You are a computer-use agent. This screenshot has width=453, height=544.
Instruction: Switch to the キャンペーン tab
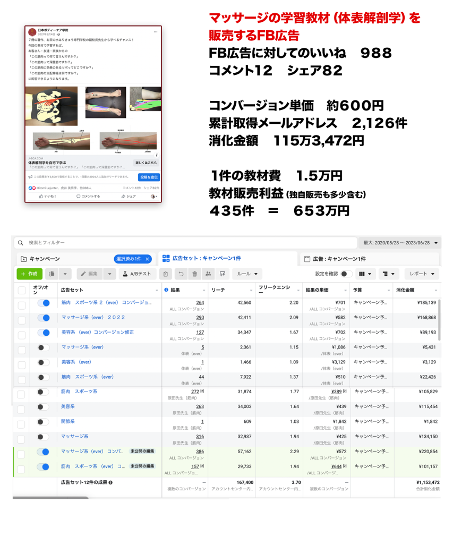(45, 259)
